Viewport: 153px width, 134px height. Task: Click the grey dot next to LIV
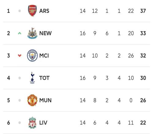coord(20,123)
